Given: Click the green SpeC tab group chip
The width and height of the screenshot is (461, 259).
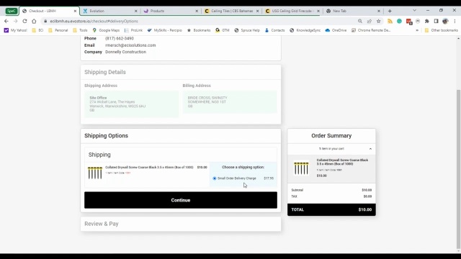Looking at the screenshot, I should click(x=12, y=11).
